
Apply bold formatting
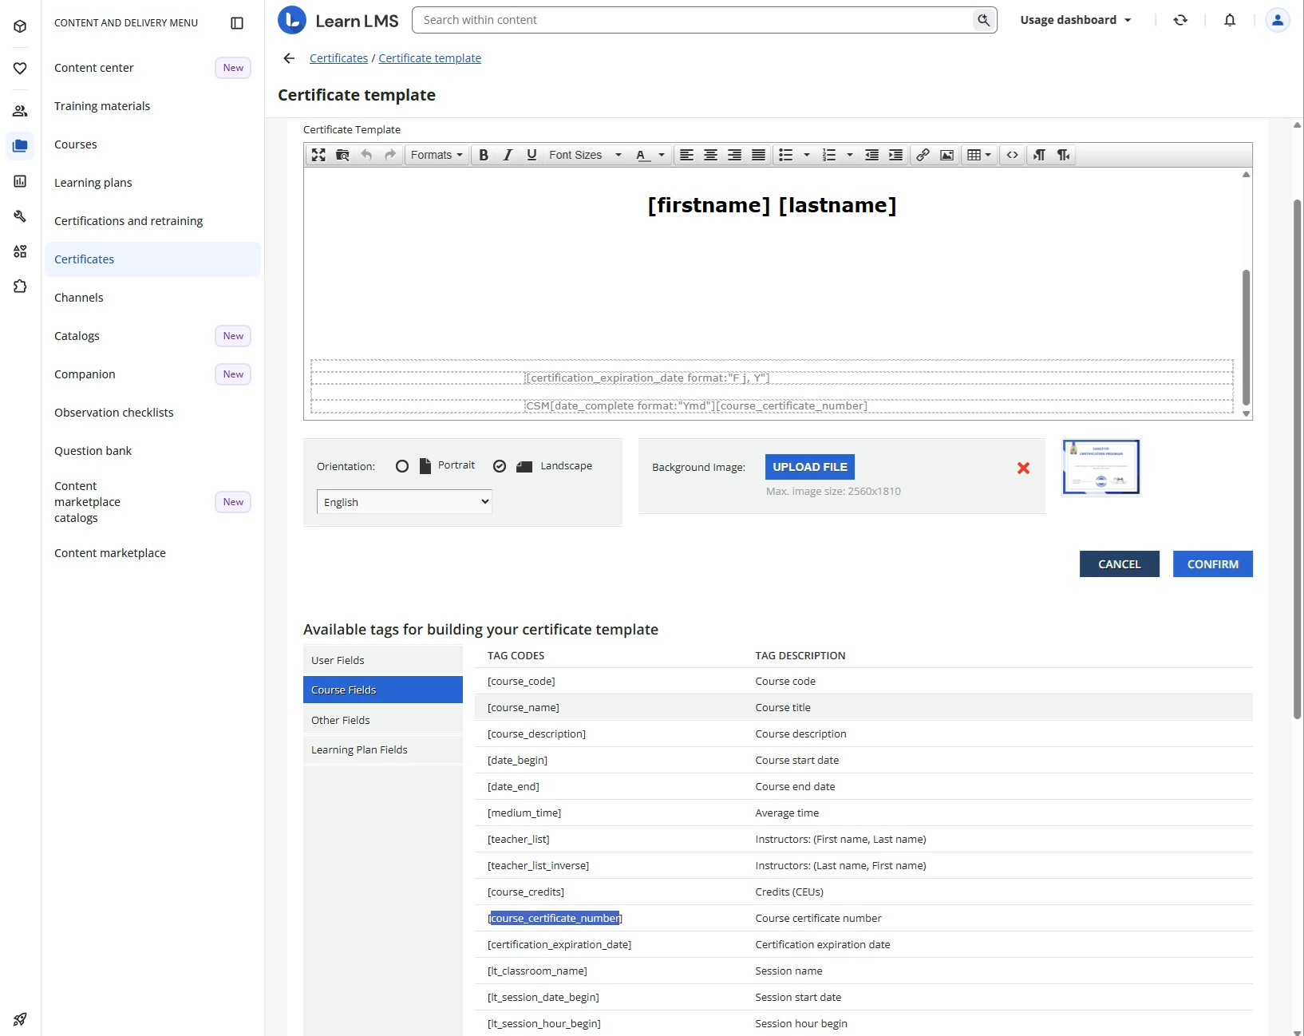pos(484,155)
